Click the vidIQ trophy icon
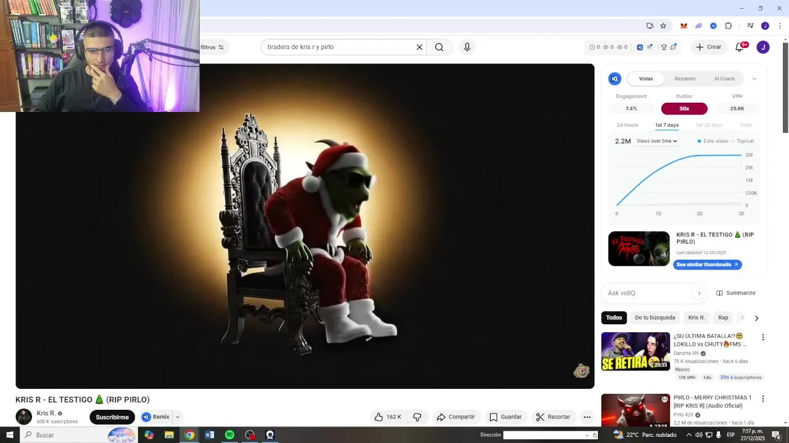This screenshot has width=789, height=443. 664,47
